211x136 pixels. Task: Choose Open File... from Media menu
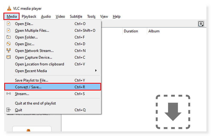click(x=53, y=24)
